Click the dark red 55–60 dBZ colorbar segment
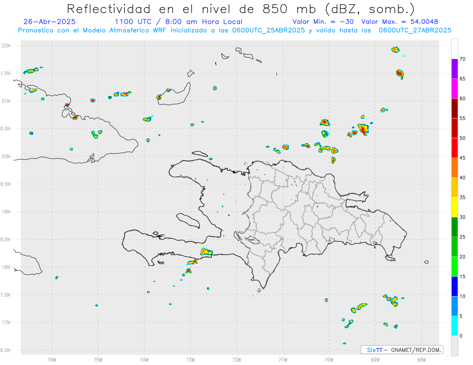The width and height of the screenshot is (473, 365). tap(454, 108)
